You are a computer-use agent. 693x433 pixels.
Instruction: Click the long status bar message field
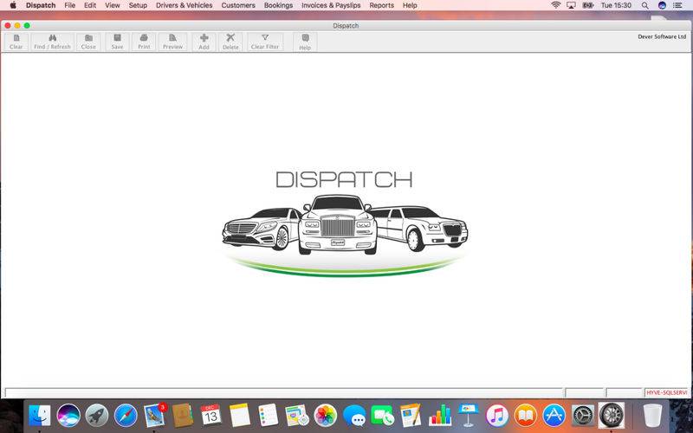click(x=283, y=392)
